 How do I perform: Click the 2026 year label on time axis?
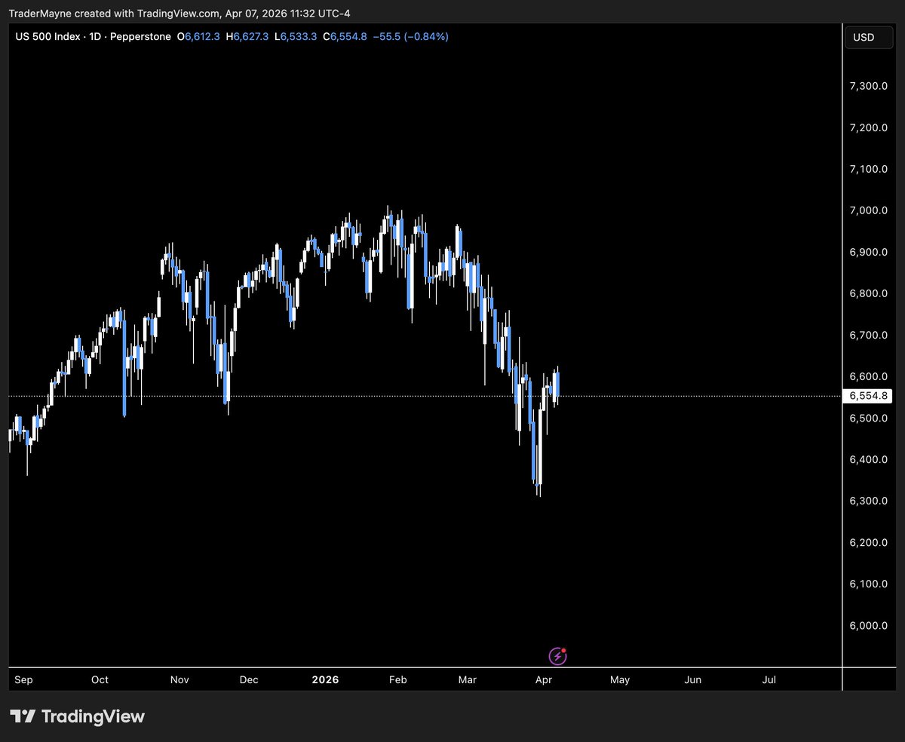325,679
